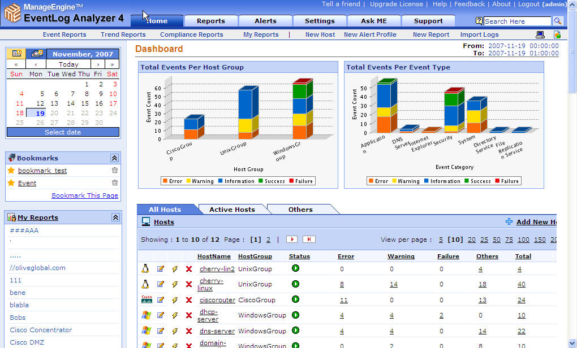Select date 13 in the calendar
The width and height of the screenshot is (577, 348).
point(54,103)
